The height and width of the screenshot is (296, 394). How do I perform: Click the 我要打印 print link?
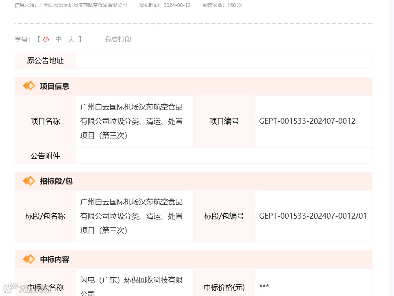(x=118, y=39)
